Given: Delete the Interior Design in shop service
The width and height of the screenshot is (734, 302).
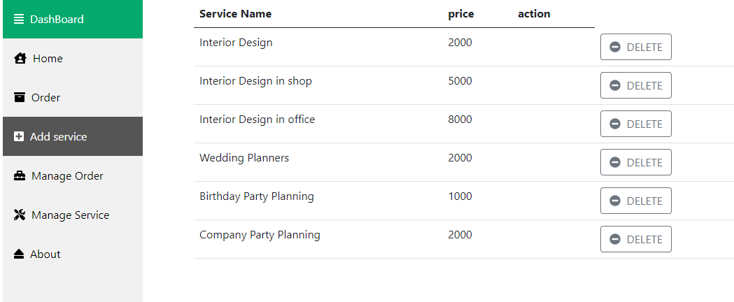Looking at the screenshot, I should tap(636, 85).
